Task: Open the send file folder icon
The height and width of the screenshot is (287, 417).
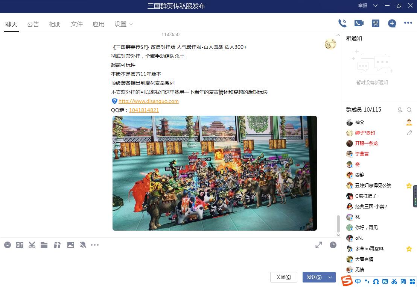Action: tap(44, 245)
